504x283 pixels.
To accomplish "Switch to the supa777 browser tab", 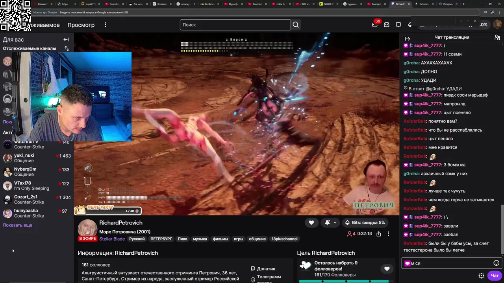I will (90, 4).
